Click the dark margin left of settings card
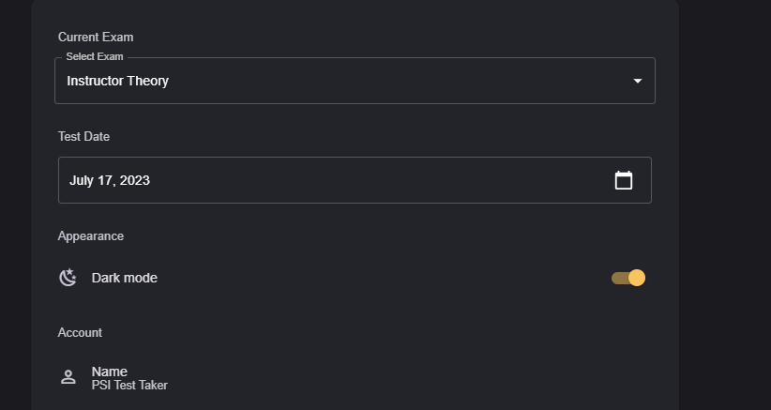Viewport: 771px width, 410px height. pyautogui.click(x=15, y=205)
